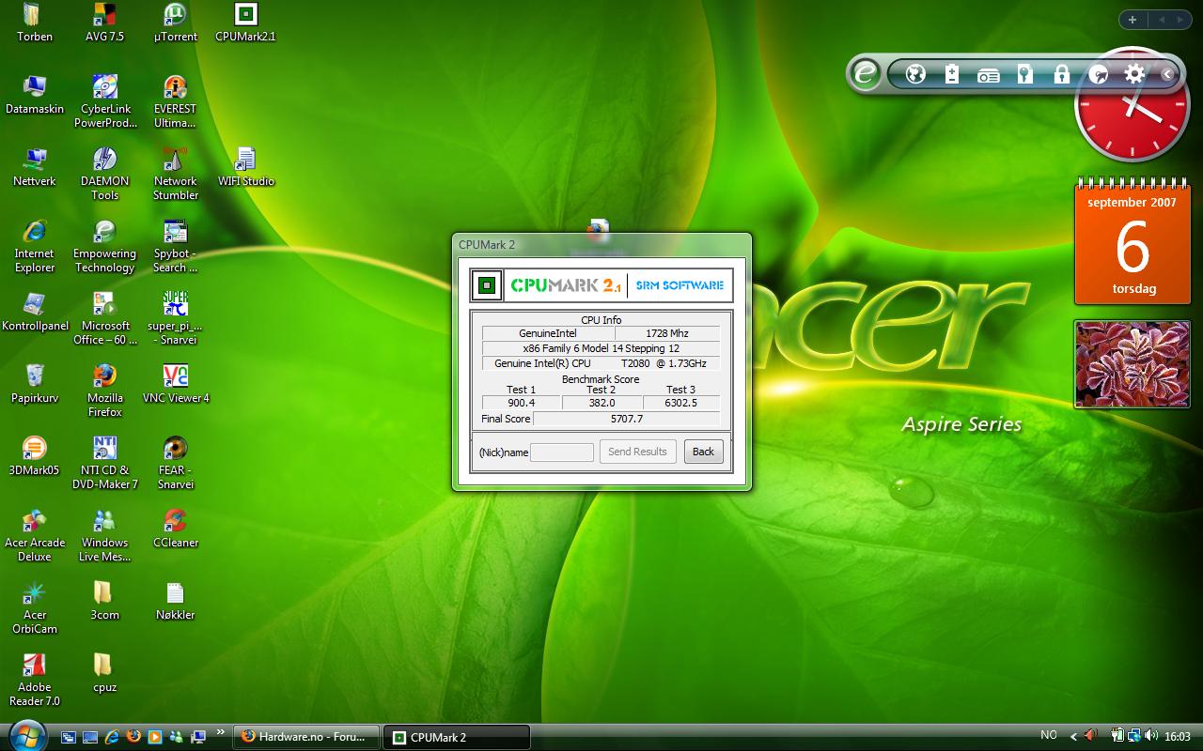Click Send Results in CPUMark

pos(637,452)
